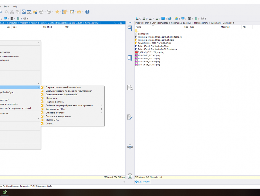Go forward with the right arrow toolbar button
The width and height of the screenshot is (260, 196).
(49, 12)
